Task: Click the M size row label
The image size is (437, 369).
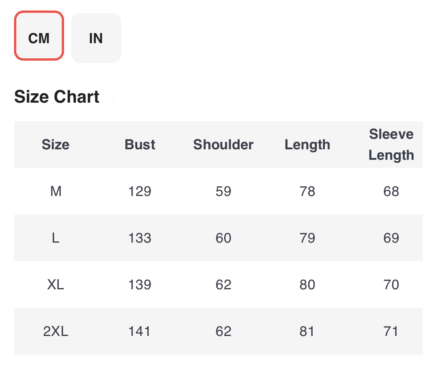Action: 56,191
